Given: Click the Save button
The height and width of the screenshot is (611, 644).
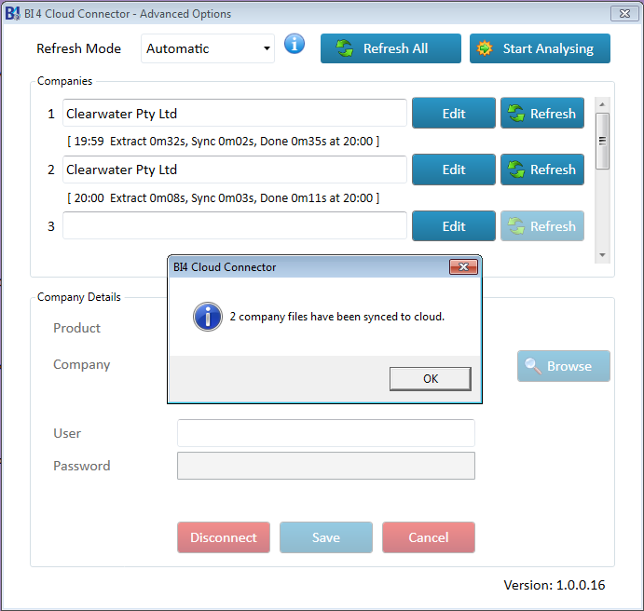Looking at the screenshot, I should coord(325,537).
